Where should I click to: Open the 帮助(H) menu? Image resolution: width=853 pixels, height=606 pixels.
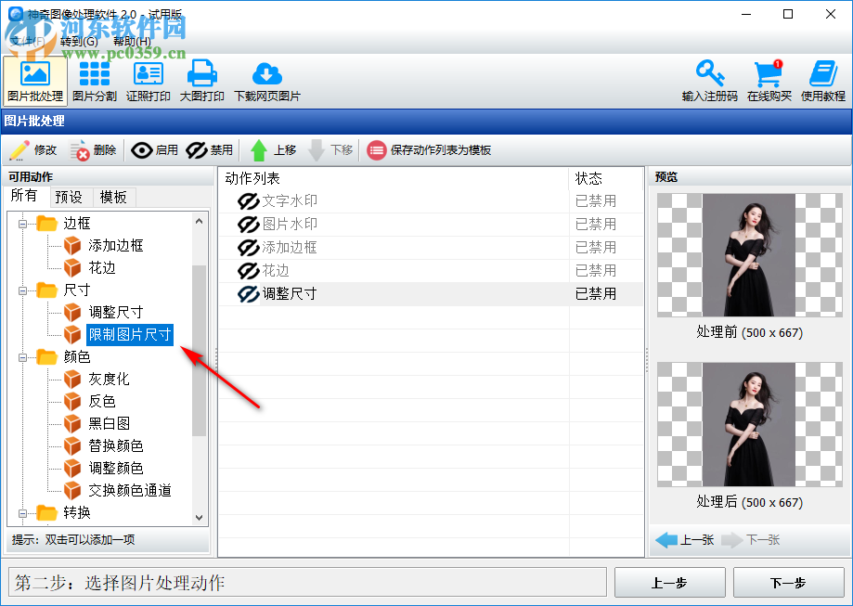click(x=132, y=42)
